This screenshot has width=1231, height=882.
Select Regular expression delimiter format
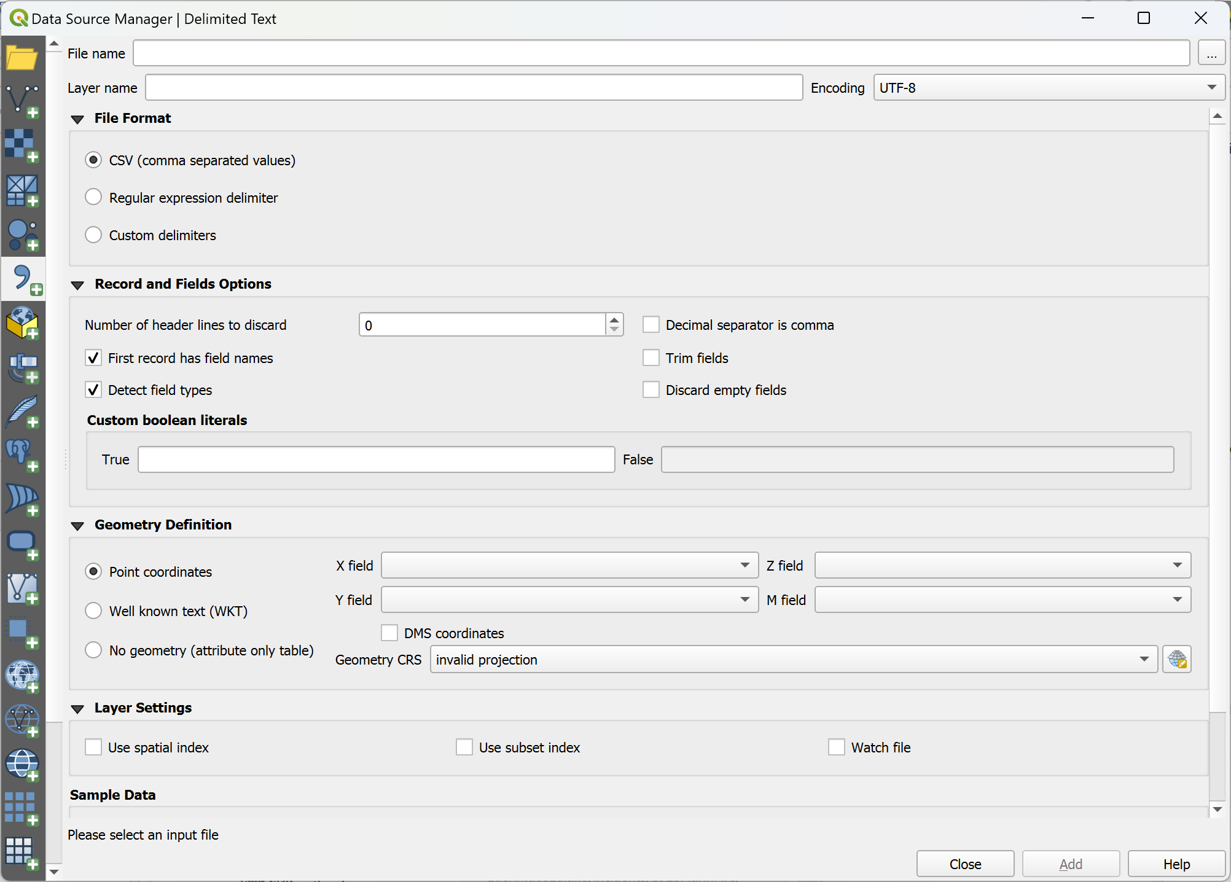click(x=93, y=197)
